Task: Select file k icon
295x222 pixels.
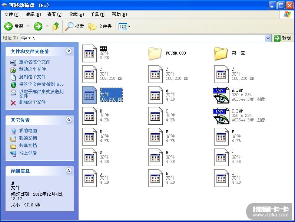Action: point(155,178)
